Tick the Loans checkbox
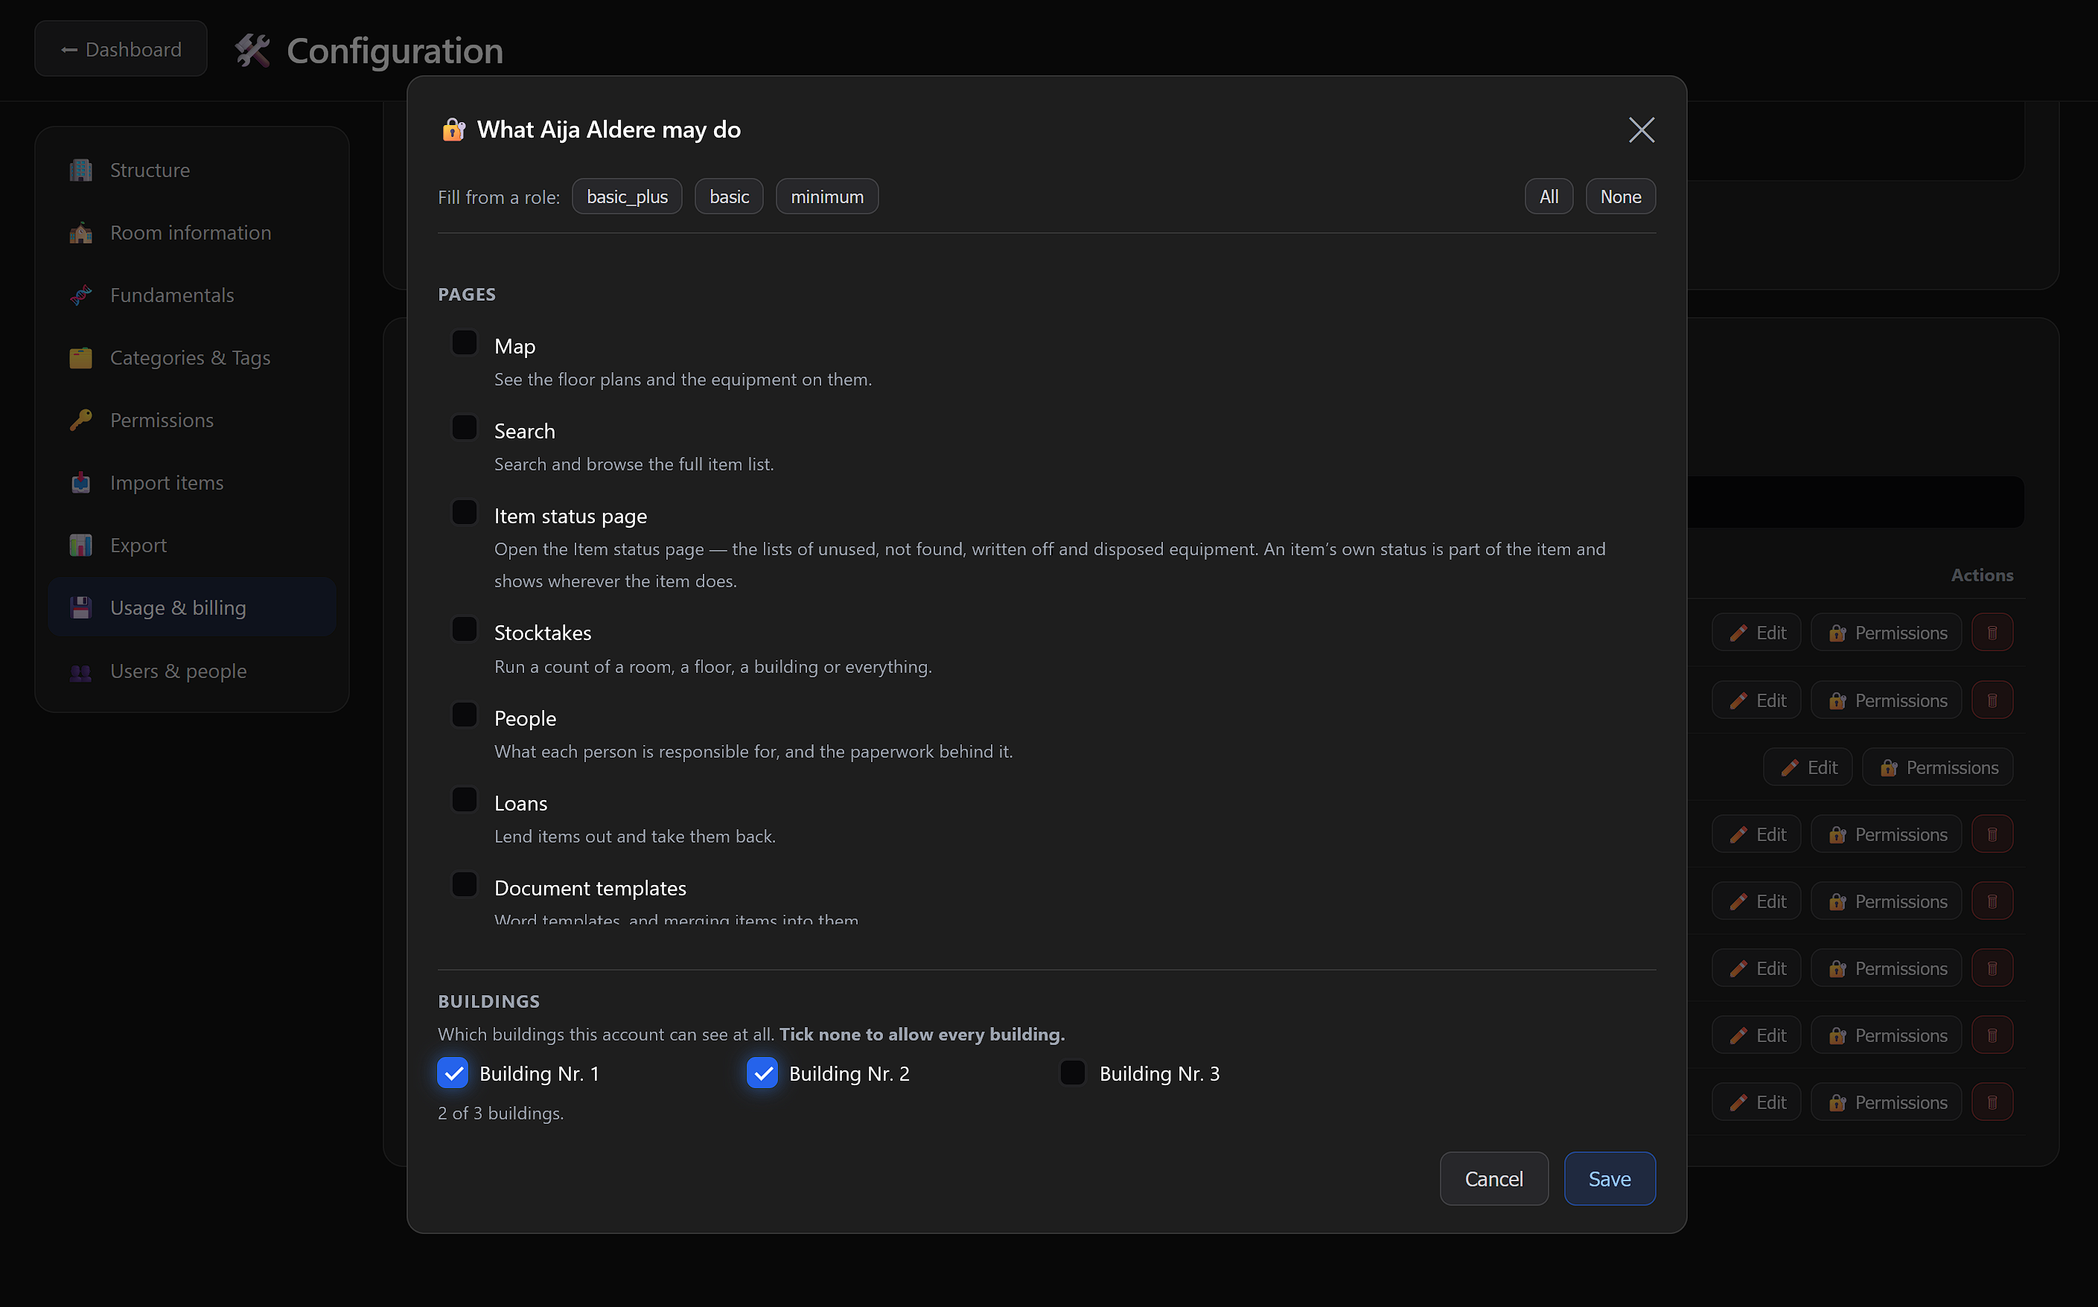Image resolution: width=2098 pixels, height=1307 pixels. point(465,799)
